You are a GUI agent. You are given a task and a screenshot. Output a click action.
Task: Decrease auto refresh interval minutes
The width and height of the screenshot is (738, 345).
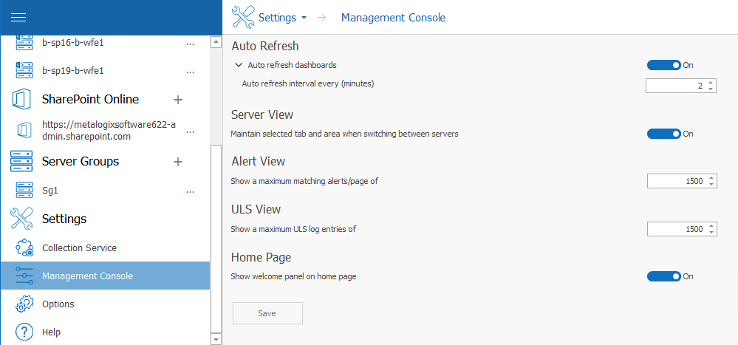[711, 89]
